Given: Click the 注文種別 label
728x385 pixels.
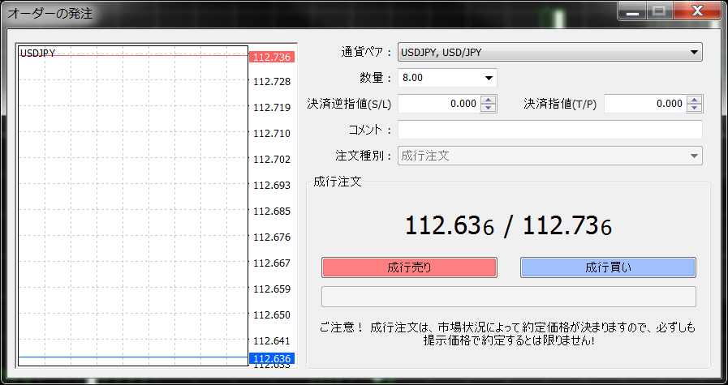Looking at the screenshot, I should [x=364, y=156].
